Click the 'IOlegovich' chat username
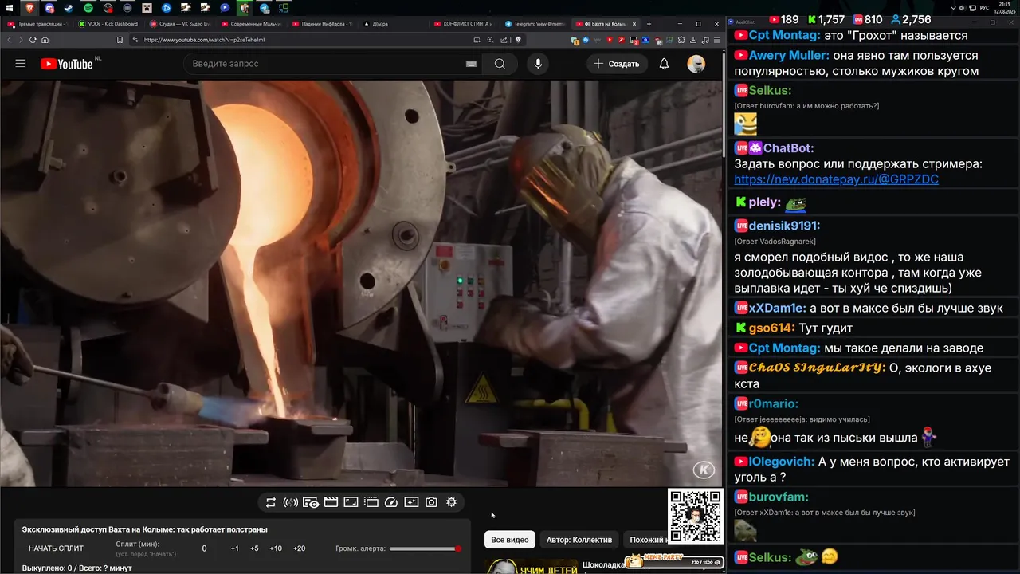This screenshot has width=1020, height=574. (x=782, y=462)
